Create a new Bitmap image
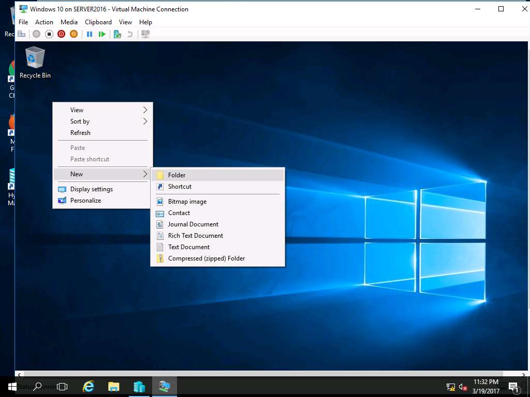The height and width of the screenshot is (397, 530). (x=218, y=202)
